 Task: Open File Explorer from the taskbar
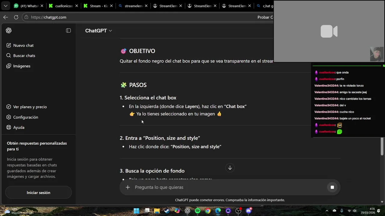tap(157, 211)
